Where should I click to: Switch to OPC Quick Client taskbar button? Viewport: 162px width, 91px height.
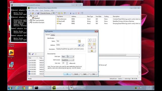coord(77,88)
